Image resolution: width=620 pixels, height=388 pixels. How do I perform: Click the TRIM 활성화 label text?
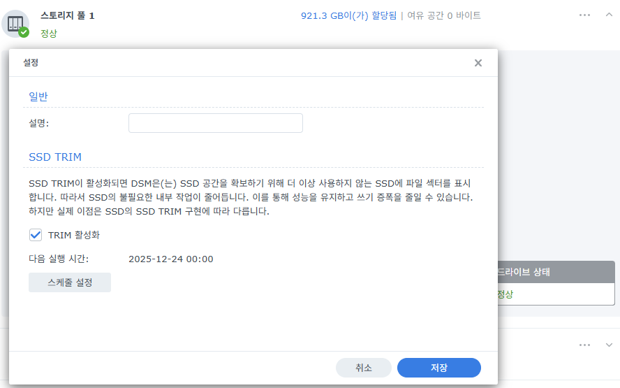pyautogui.click(x=74, y=235)
